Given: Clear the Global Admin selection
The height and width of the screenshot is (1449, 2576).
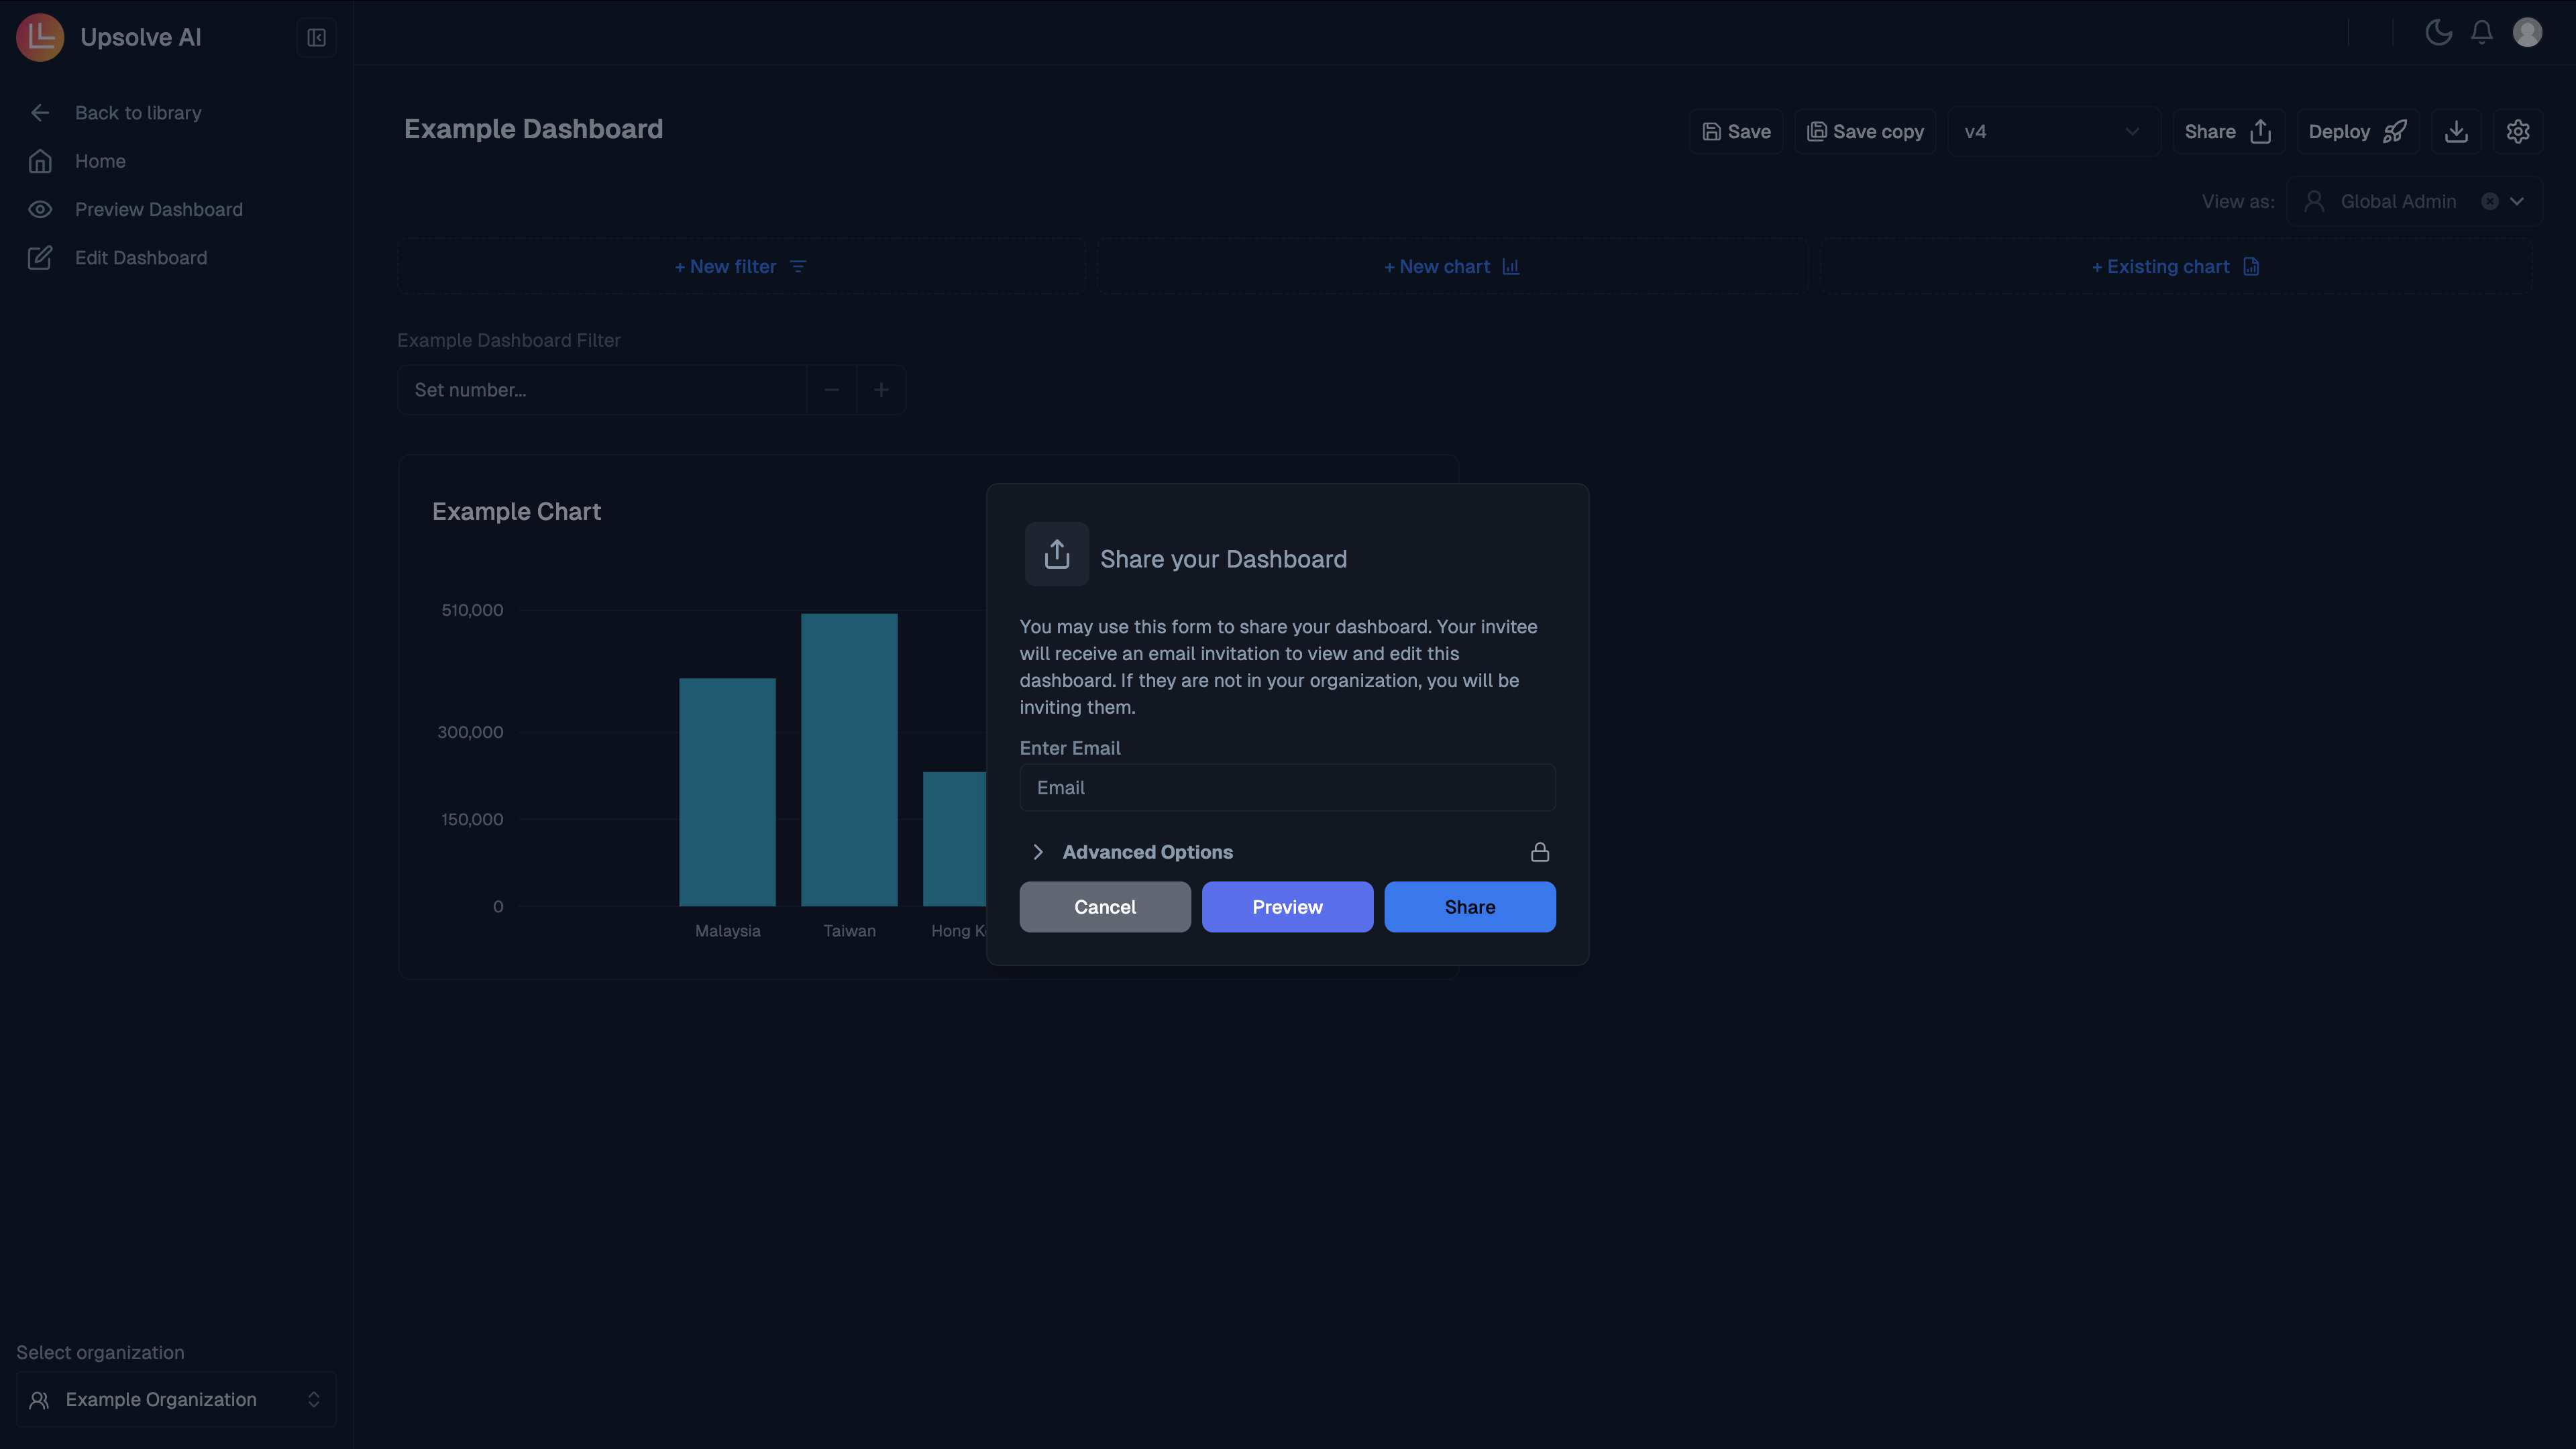Looking at the screenshot, I should pos(2490,201).
